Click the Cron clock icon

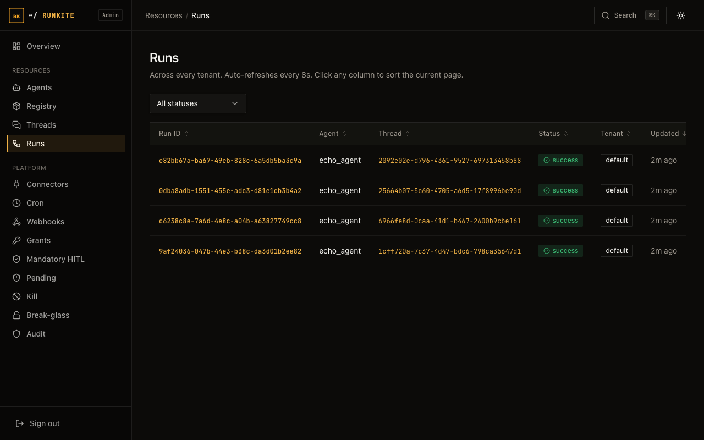tap(16, 203)
